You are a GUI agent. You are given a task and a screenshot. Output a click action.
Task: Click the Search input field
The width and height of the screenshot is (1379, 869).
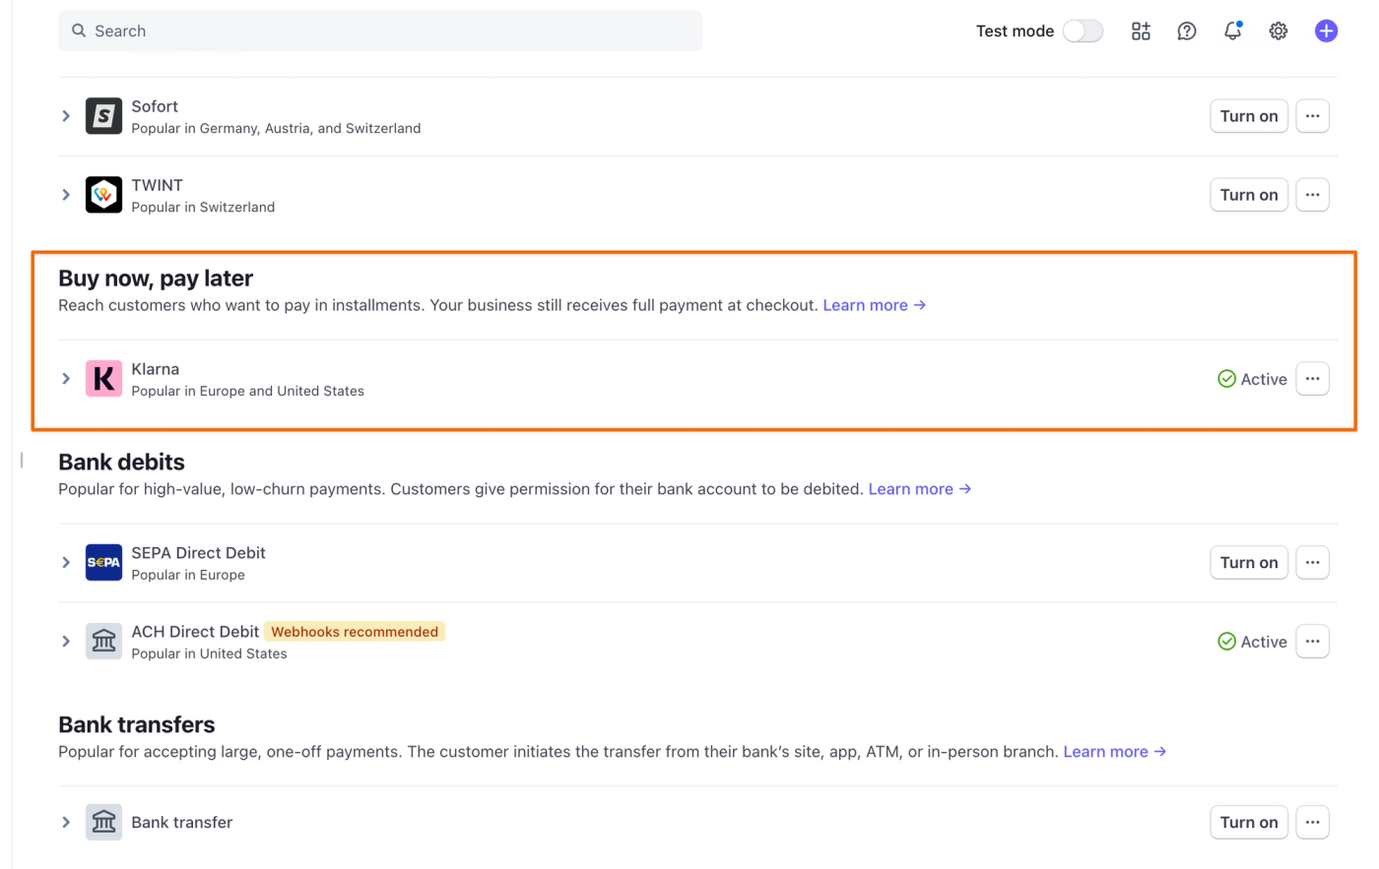(x=380, y=31)
